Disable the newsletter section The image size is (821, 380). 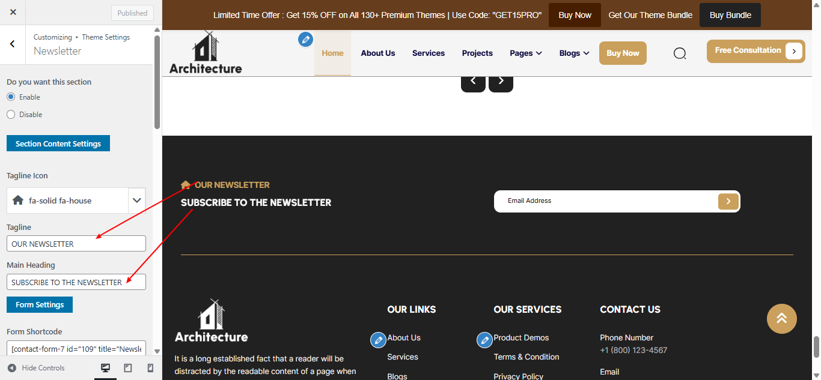tap(10, 114)
